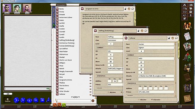Open the checkbox options toolbar icon
The image size is (195, 109).
tap(185, 19)
